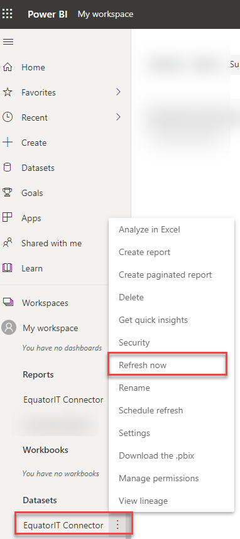Screen dimensions: 240x539
Task: Collapse the navigation pane hamburger icon
Action: [8, 42]
